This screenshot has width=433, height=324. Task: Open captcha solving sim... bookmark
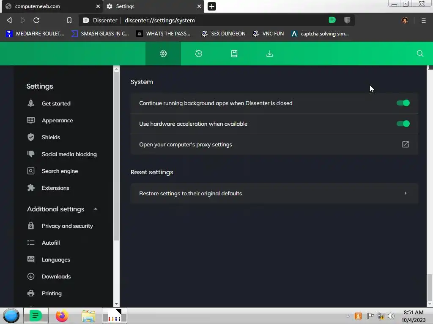pos(320,34)
